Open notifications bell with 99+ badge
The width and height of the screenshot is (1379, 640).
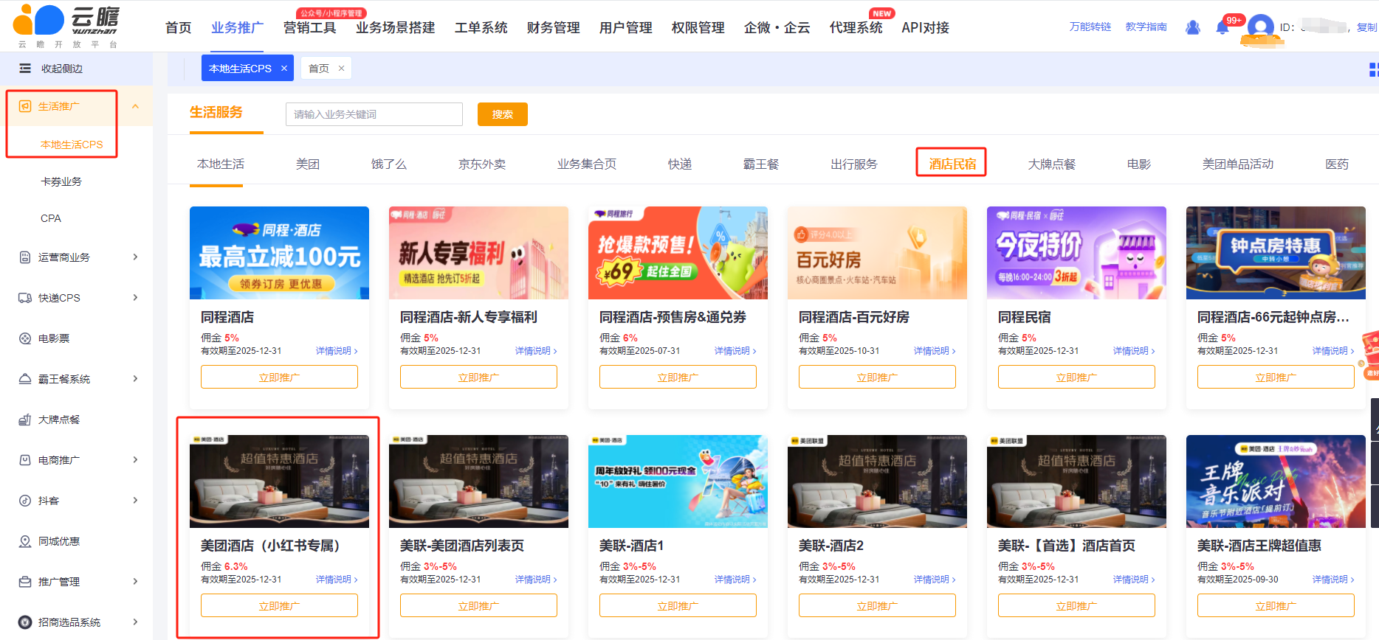pos(1224,27)
